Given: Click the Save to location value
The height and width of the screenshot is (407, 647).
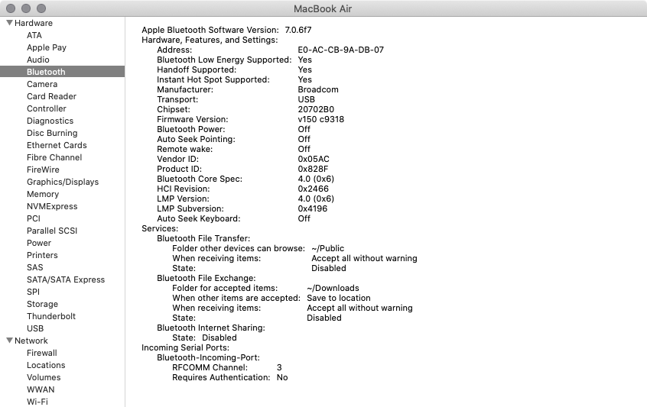Looking at the screenshot, I should (339, 298).
